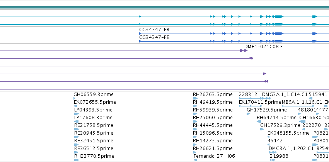Select RE21758.5prime in the EST track

tap(94, 125)
